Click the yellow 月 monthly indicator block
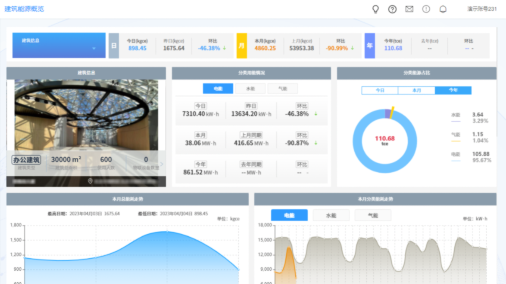This screenshot has width=506, height=284. click(x=242, y=45)
